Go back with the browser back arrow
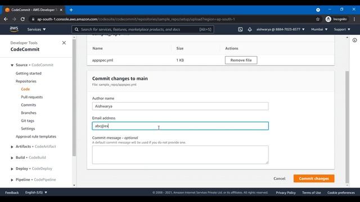Image resolution: width=360 pixels, height=202 pixels. 6,19
